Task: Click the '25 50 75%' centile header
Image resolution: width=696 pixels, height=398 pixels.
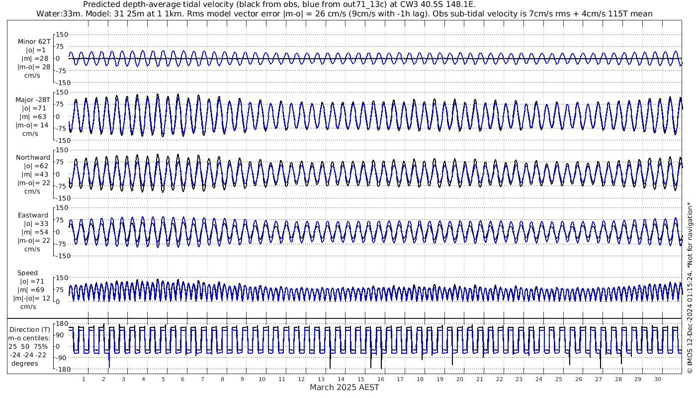Action: [28, 347]
